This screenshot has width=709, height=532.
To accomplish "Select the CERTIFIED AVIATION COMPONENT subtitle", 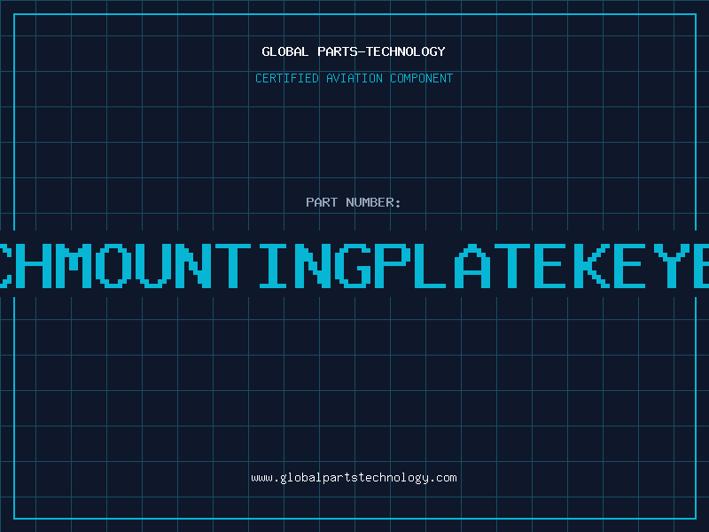I will [x=354, y=78].
